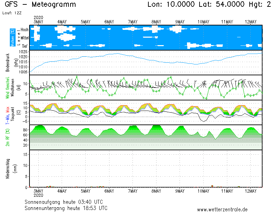Select the top axis '12MAY' date label
This screenshot has width=271, height=212.
click(x=251, y=22)
